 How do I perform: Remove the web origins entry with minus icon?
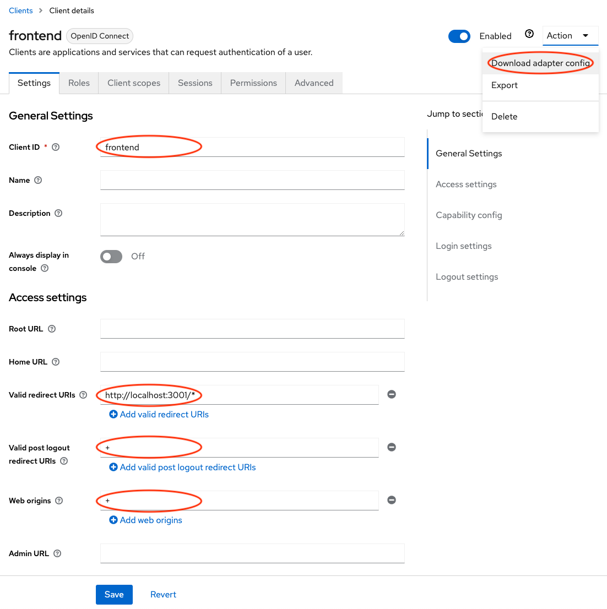pyautogui.click(x=392, y=500)
